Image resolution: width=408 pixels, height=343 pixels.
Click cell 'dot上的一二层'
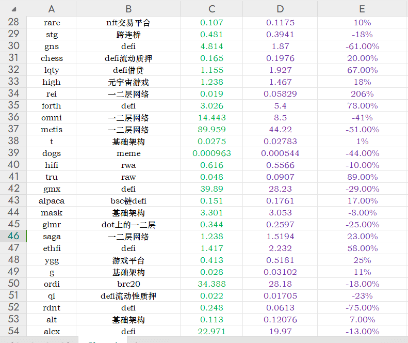pyautogui.click(x=128, y=224)
